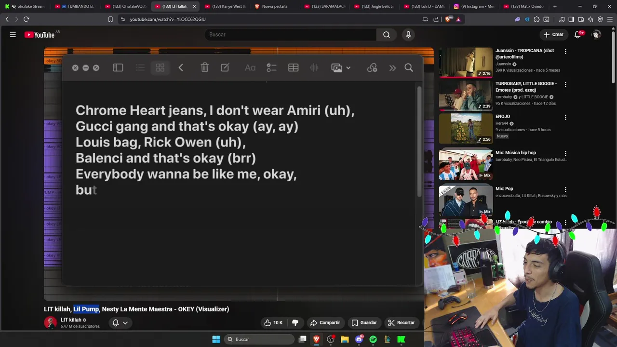Open Brave Leo AI sparkle icon
This screenshot has width=617, height=347.
click(x=590, y=19)
